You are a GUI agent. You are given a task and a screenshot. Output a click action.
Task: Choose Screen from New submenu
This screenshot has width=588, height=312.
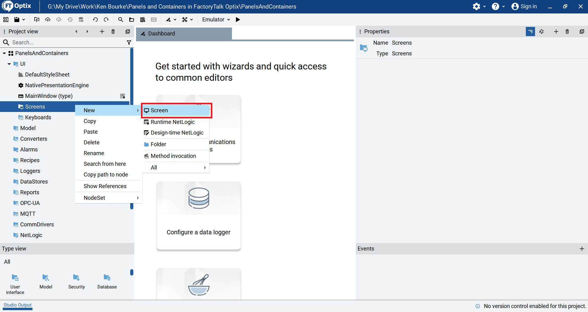point(176,110)
